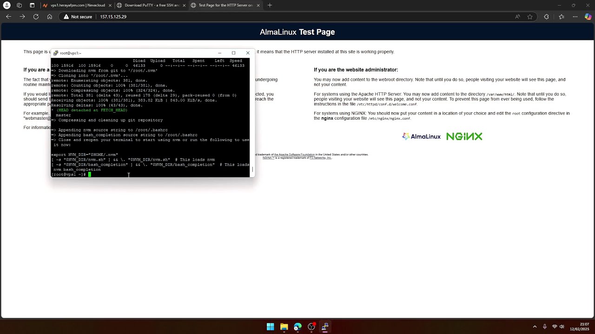Open the Workspaces icon in Edge
This screenshot has height=334, width=595.
tap(19, 5)
